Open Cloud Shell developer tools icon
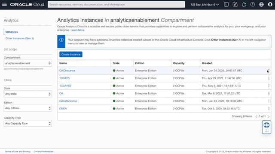275x154 pixels. [x=226, y=5]
